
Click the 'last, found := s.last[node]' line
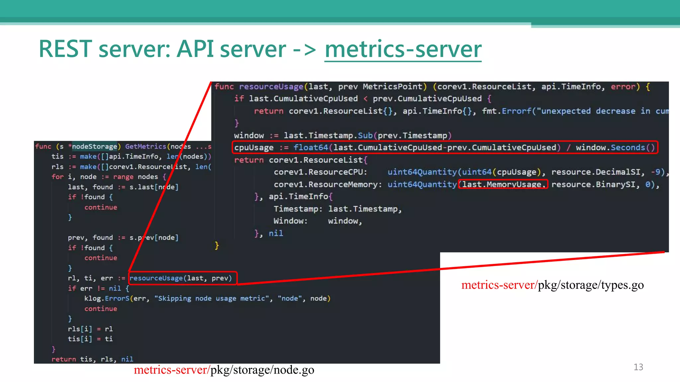[x=123, y=187]
